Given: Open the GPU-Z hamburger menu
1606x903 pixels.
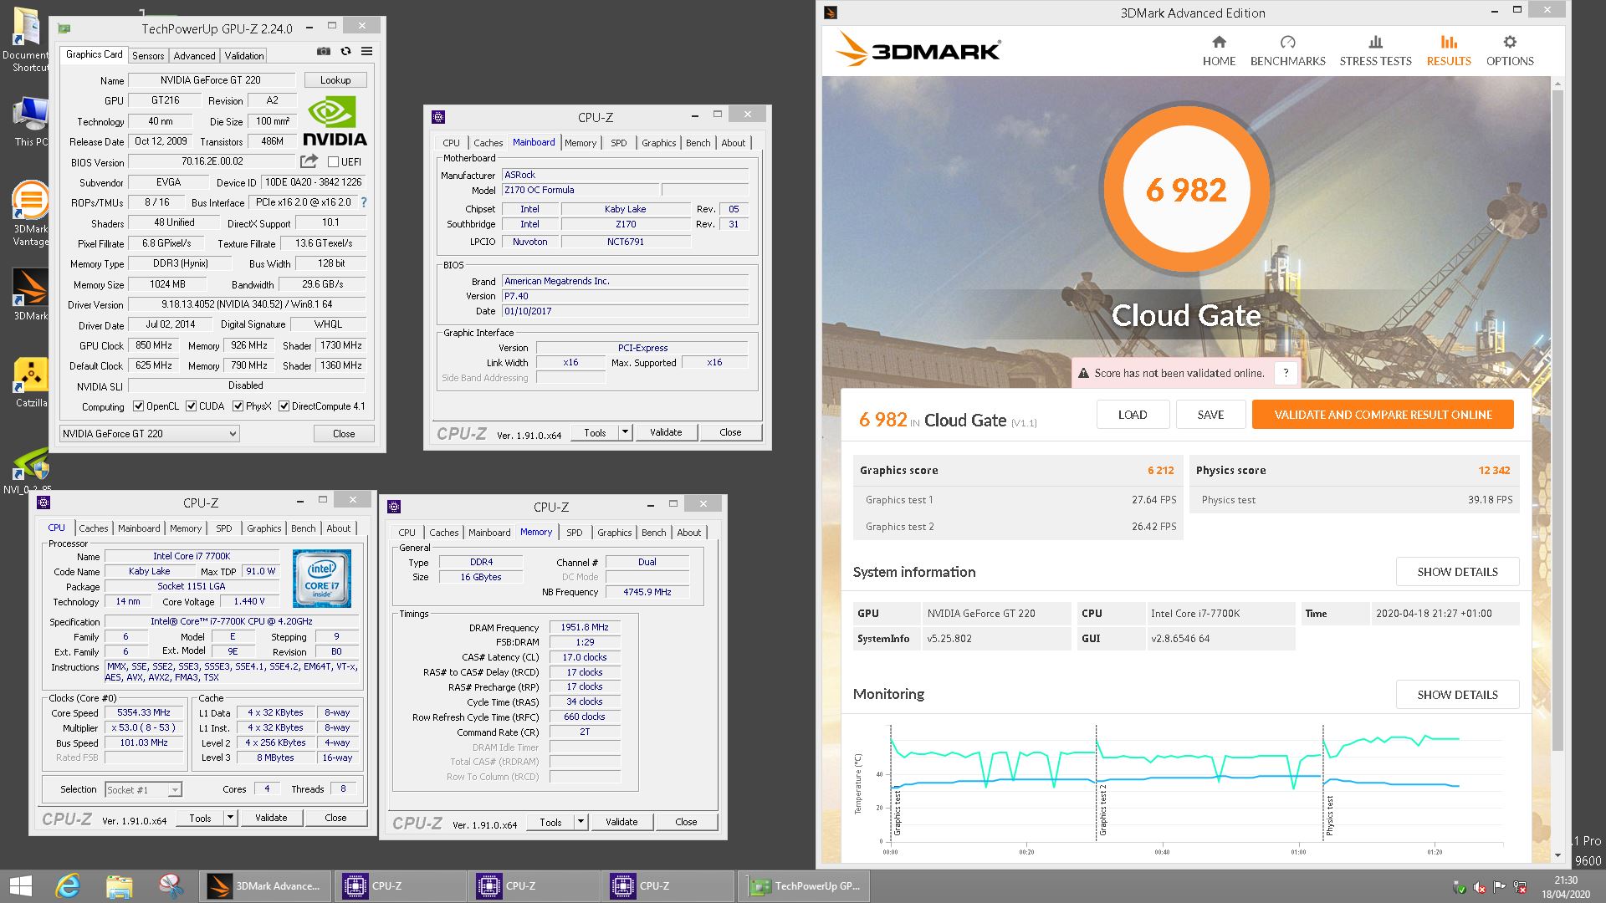Looking at the screenshot, I should [366, 51].
